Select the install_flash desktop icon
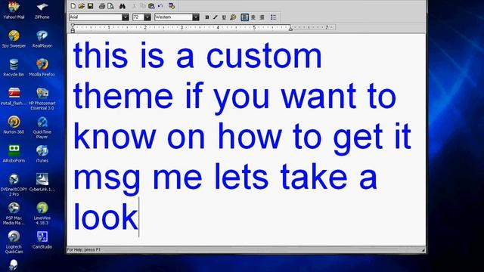Viewport: 484px width, 272px height. 14,97
